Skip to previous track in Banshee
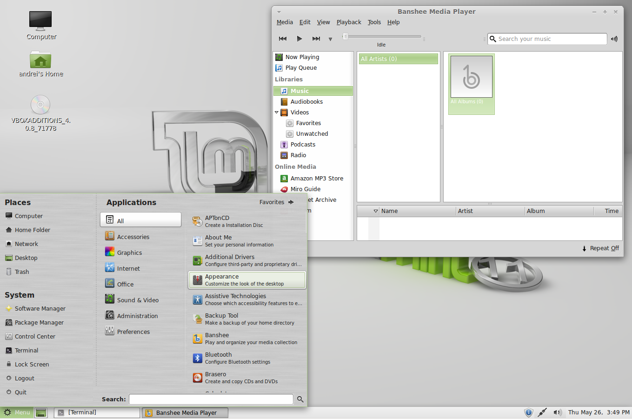 (x=283, y=39)
